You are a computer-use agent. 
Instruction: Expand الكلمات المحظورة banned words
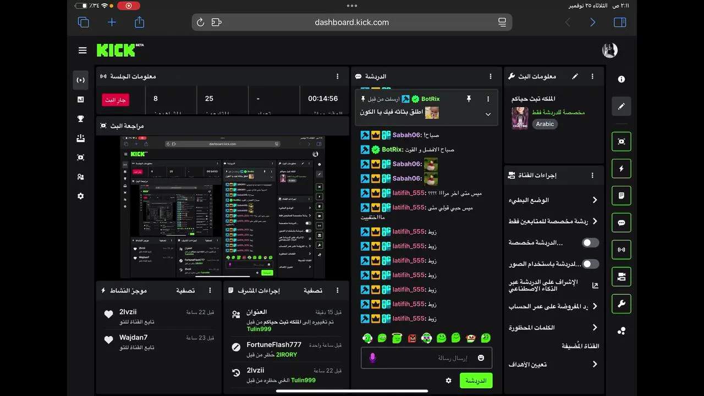[x=595, y=327]
